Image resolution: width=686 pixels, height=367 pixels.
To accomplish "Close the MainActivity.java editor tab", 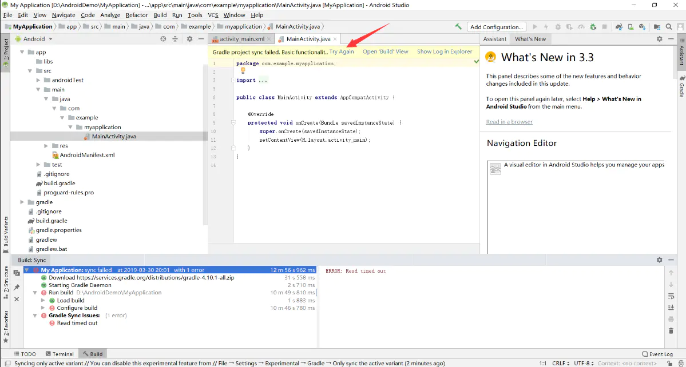I will [335, 39].
